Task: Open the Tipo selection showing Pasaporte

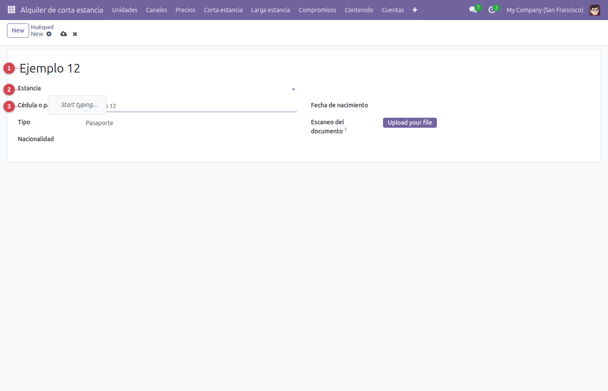Action: point(191,123)
